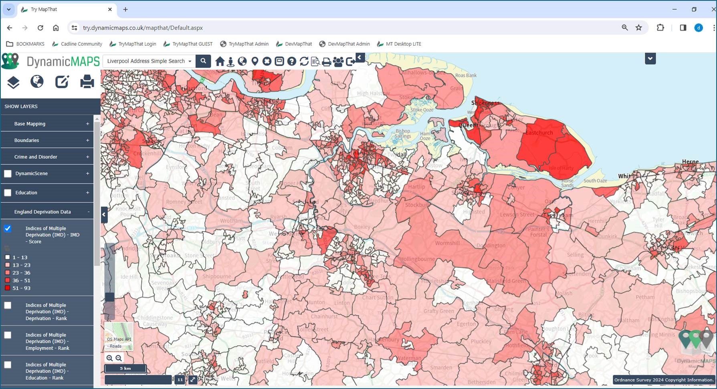Open the map location pin tool
The image size is (717, 389).
pos(254,61)
